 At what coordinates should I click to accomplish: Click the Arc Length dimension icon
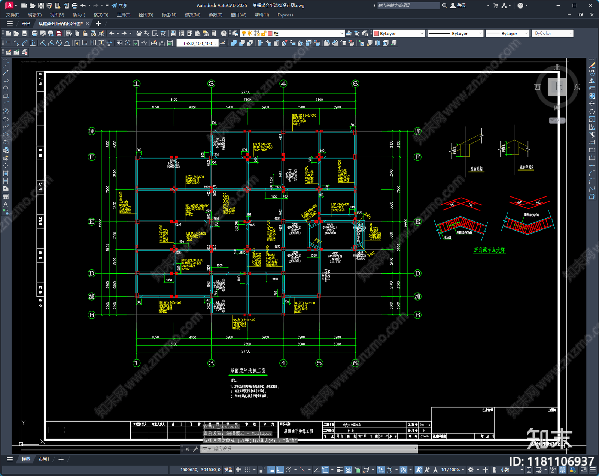coord(25,43)
